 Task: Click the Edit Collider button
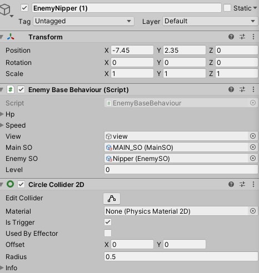tap(112, 199)
